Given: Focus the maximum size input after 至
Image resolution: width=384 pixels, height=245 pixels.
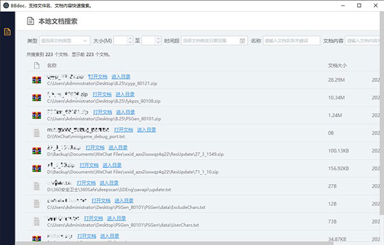Looking at the screenshot, I should [148, 40].
